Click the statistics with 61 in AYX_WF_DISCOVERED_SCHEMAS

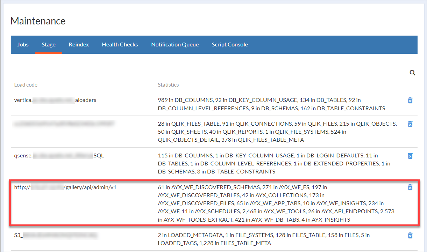click(x=276, y=203)
